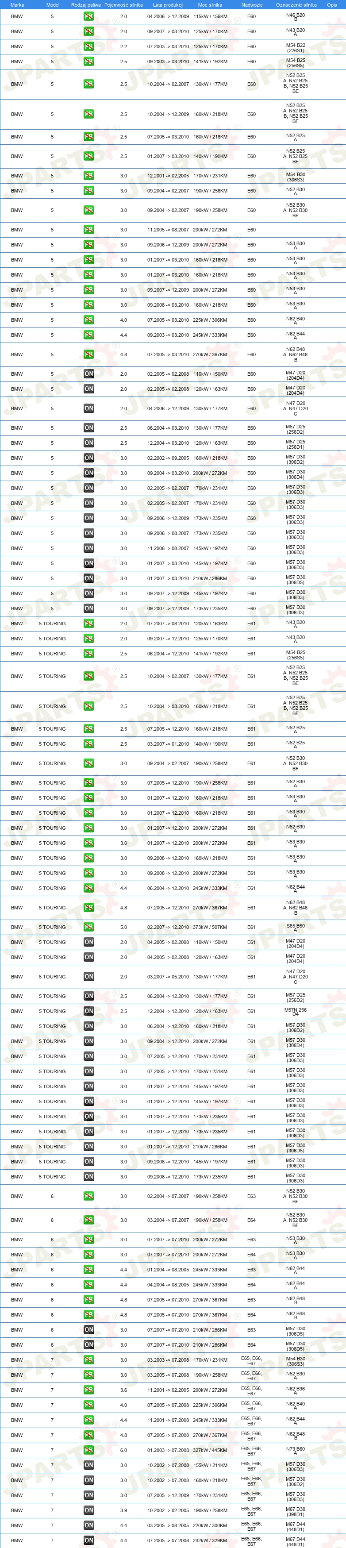Viewport: 346px width, 1548px height.
Task: Click the ON icon in the 5 Touring 110kW / 150KM row
Action: (x=89, y=942)
